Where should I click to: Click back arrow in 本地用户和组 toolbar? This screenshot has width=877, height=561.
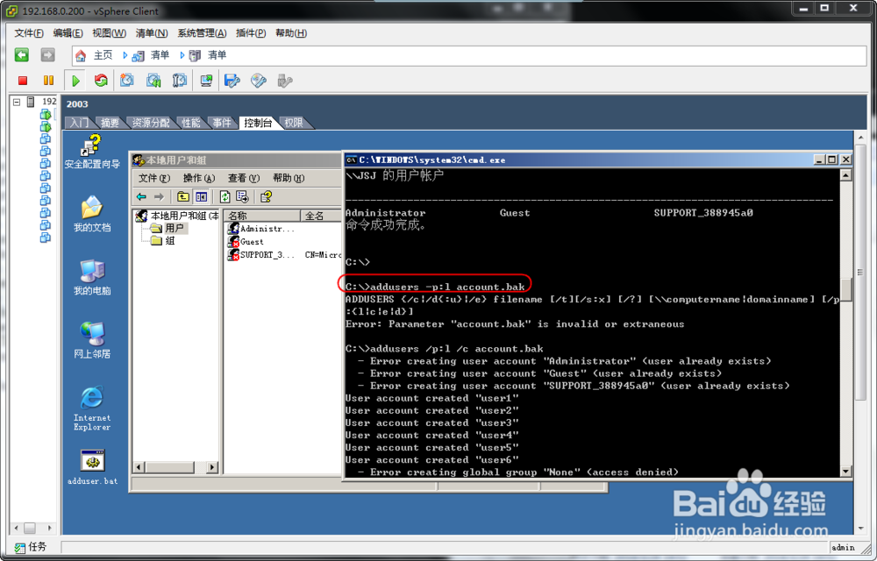click(141, 196)
